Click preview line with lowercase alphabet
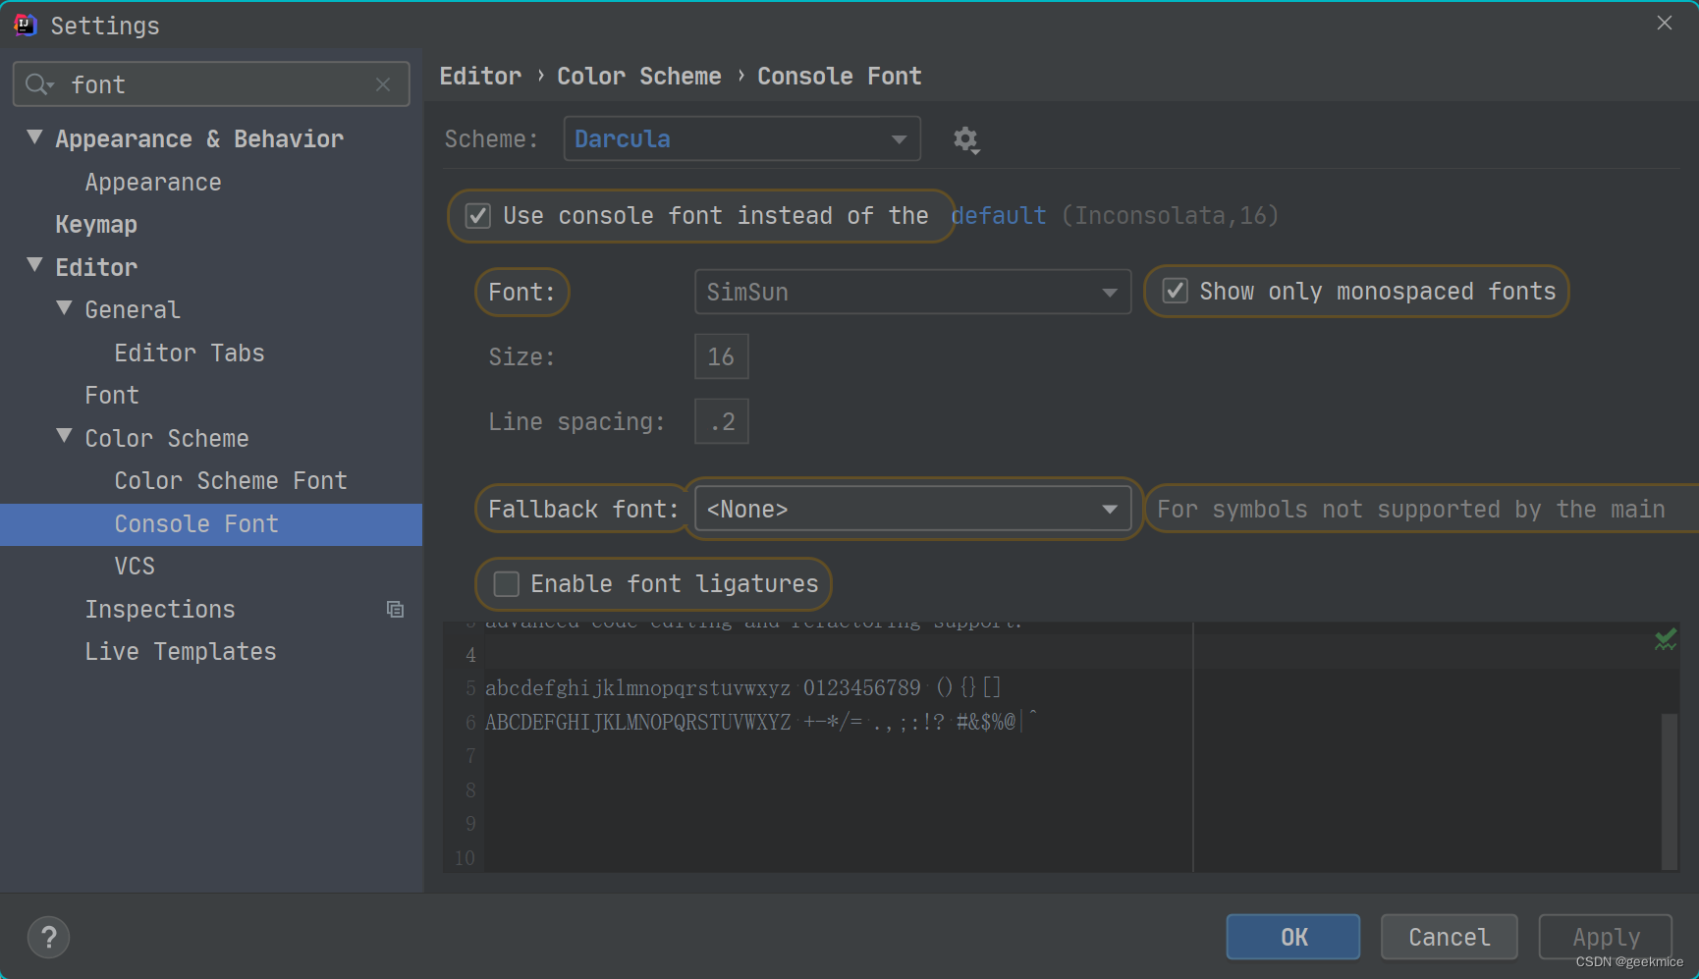 click(x=742, y=687)
